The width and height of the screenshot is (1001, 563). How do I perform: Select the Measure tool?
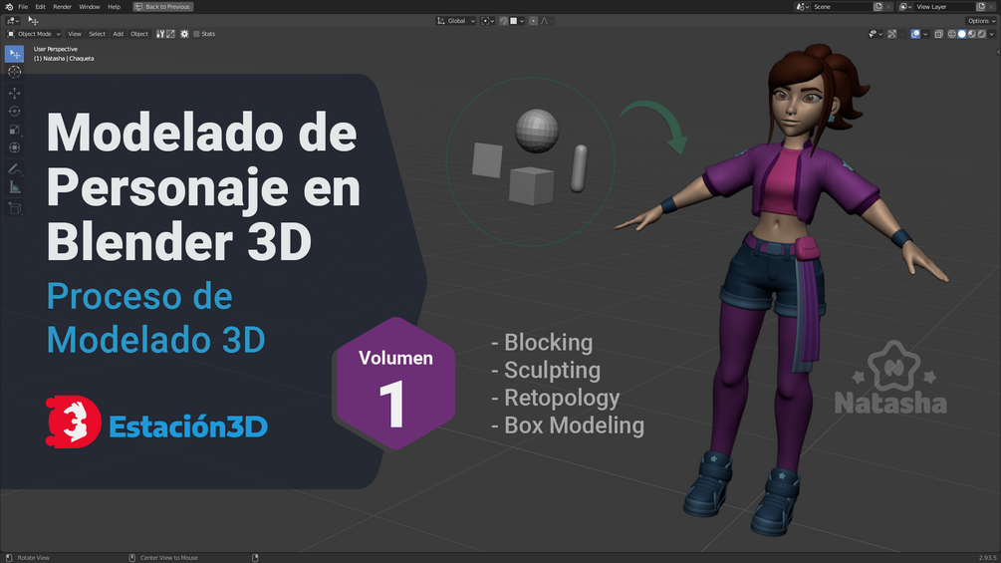point(14,187)
